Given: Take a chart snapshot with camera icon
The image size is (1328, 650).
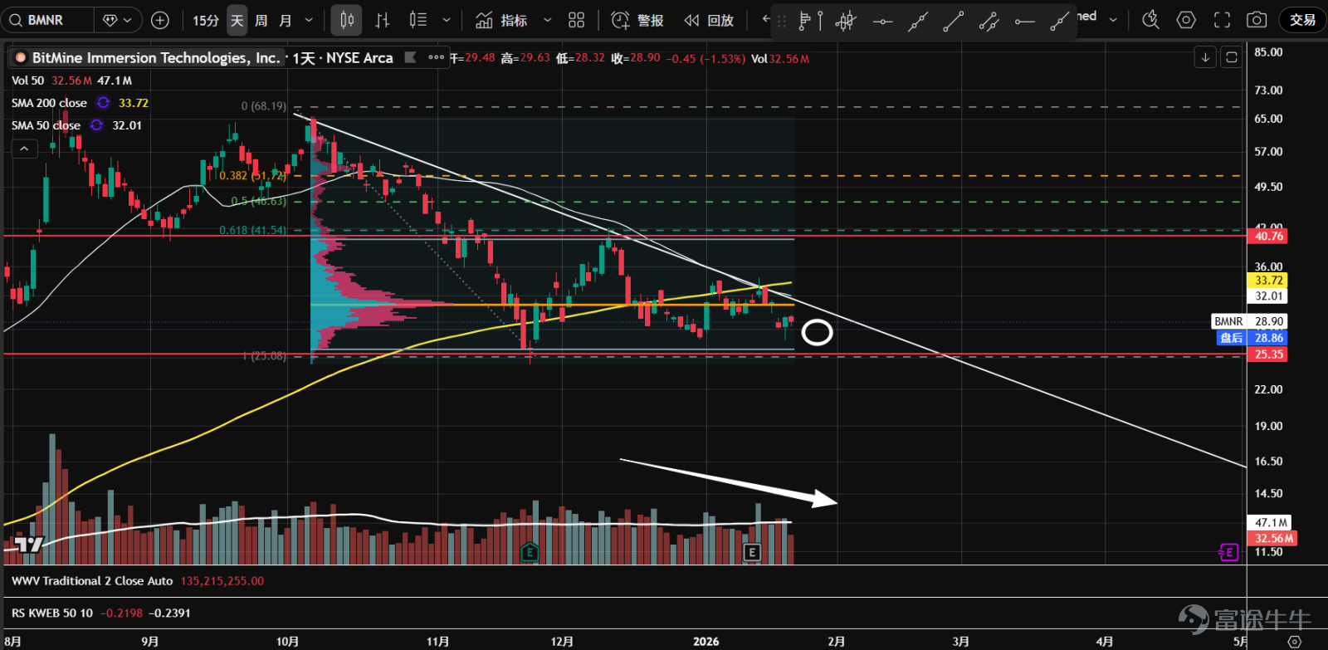Looking at the screenshot, I should (1257, 20).
